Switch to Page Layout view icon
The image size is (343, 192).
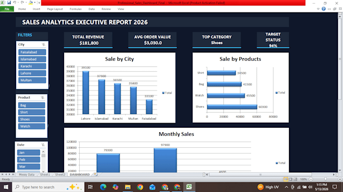pyautogui.click(x=291, y=179)
